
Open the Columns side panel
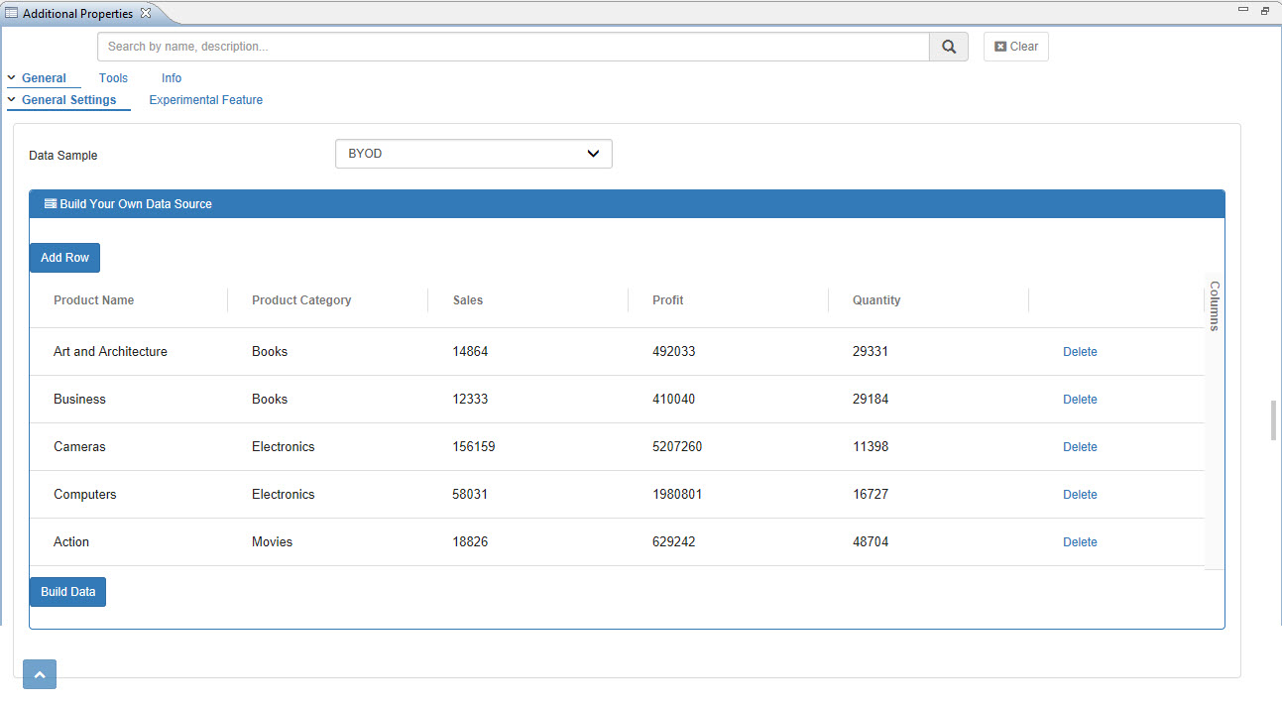tap(1215, 305)
